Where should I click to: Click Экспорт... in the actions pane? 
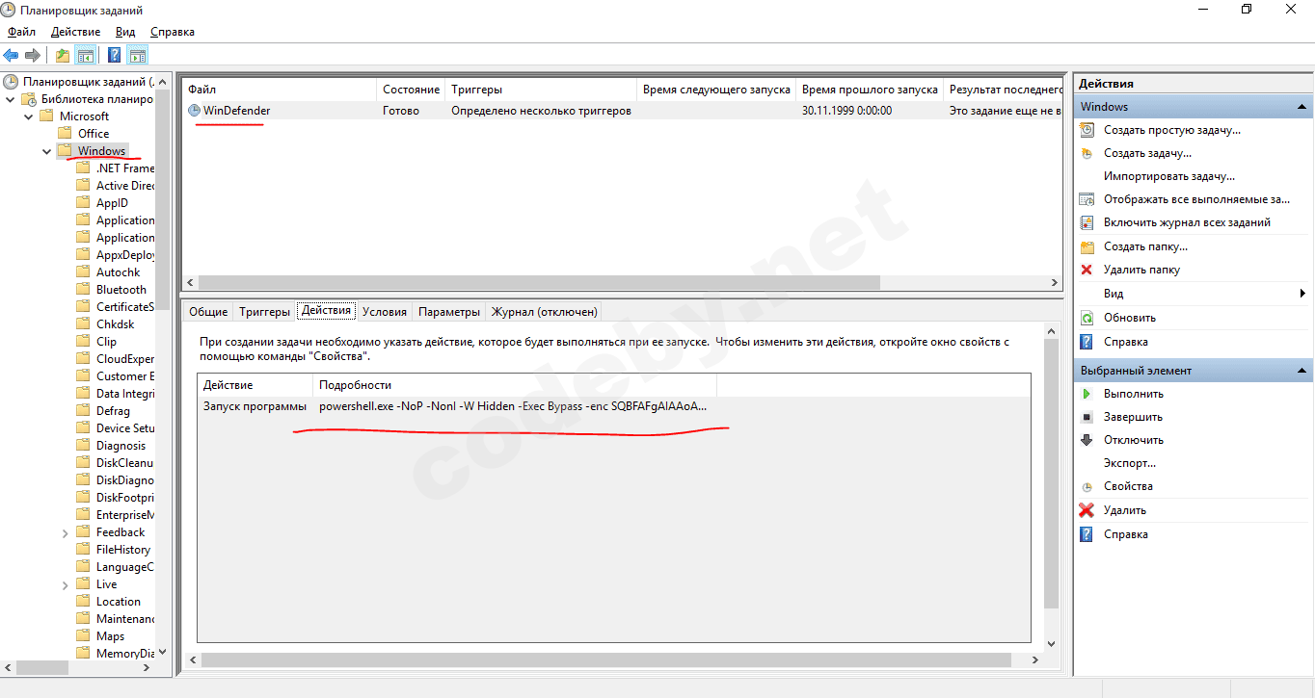click(x=1130, y=463)
